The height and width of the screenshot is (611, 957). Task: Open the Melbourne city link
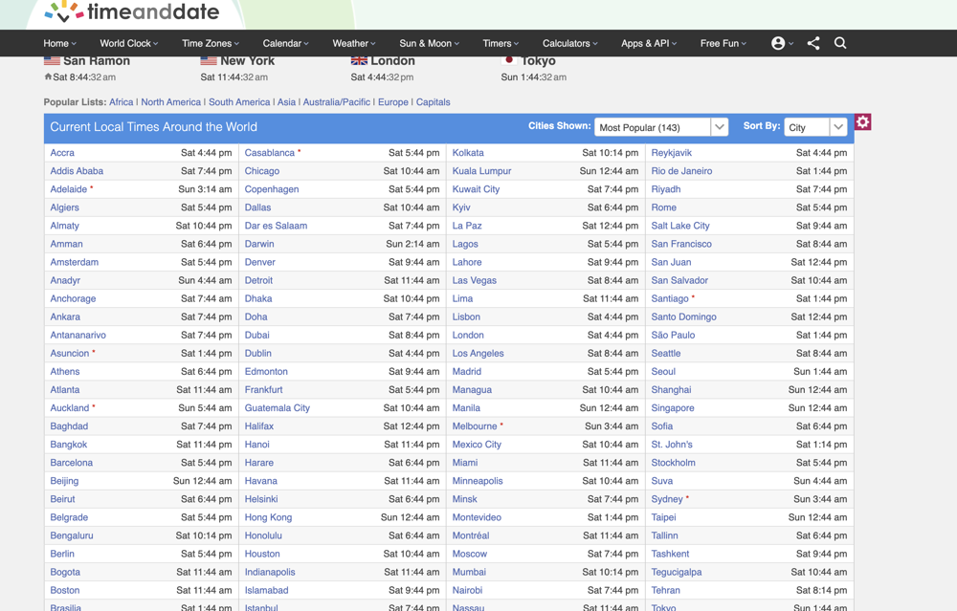pyautogui.click(x=475, y=426)
